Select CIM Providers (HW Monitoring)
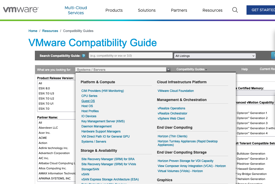This screenshot has height=184, width=275. click(x=103, y=91)
